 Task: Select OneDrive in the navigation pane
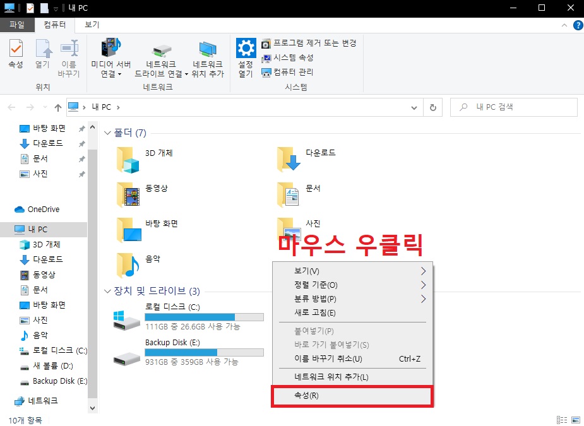pos(37,210)
